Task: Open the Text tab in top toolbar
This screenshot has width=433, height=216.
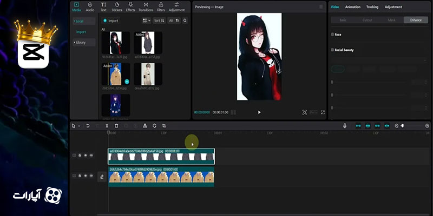Action: coord(103,7)
